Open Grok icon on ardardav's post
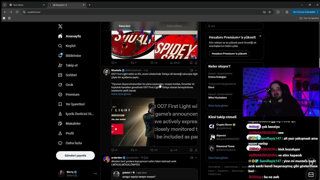 point(191,158)
